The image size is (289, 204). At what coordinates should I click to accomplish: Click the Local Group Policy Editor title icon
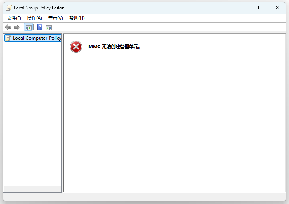pyautogui.click(x=9, y=8)
